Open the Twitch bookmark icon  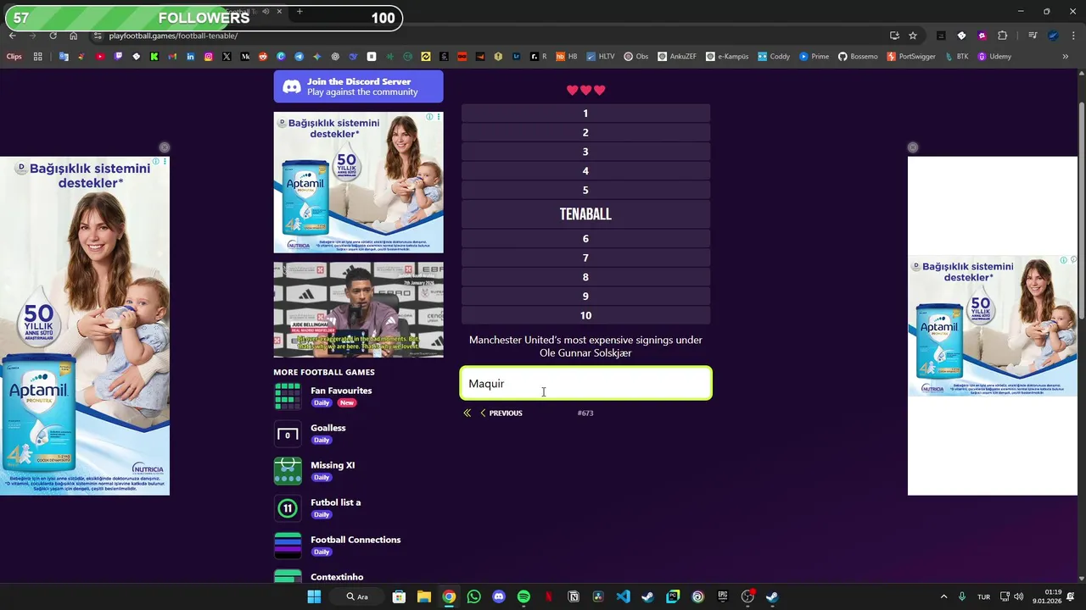pos(118,57)
